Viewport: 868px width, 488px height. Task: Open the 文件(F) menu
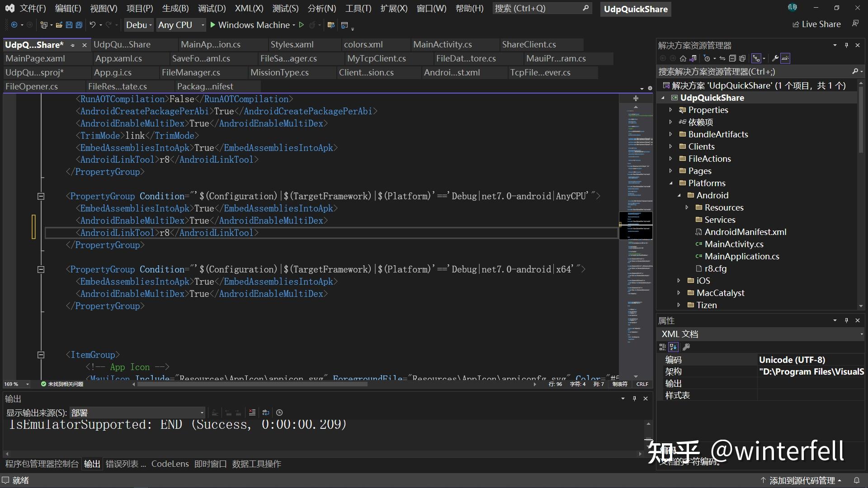tap(33, 9)
